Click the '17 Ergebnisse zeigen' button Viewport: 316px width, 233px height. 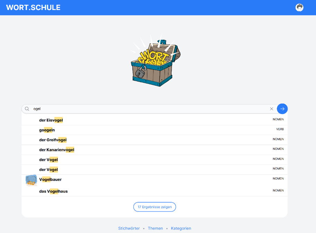[x=155, y=207]
